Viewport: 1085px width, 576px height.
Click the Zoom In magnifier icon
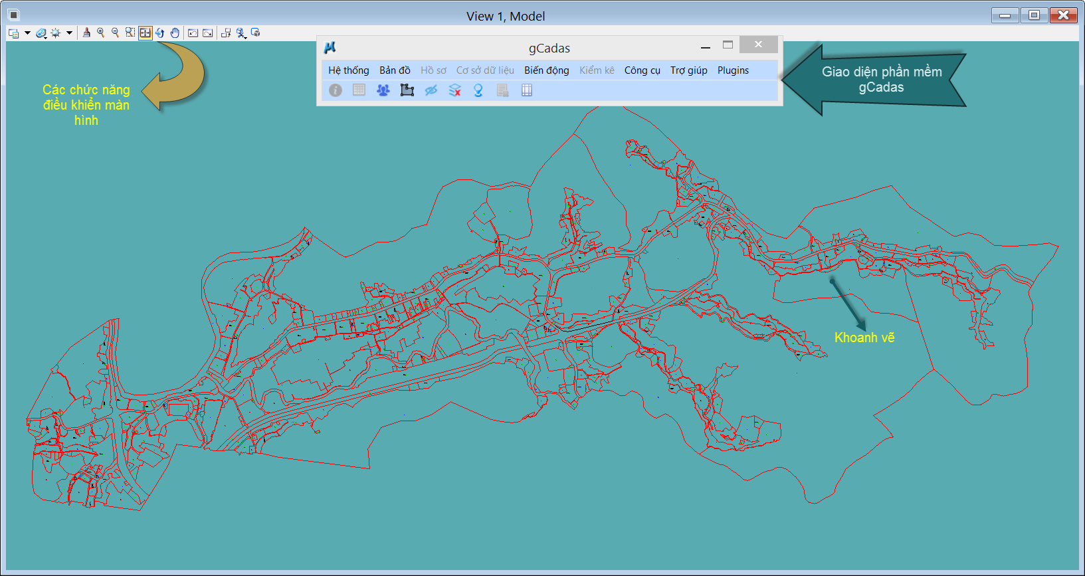(100, 33)
